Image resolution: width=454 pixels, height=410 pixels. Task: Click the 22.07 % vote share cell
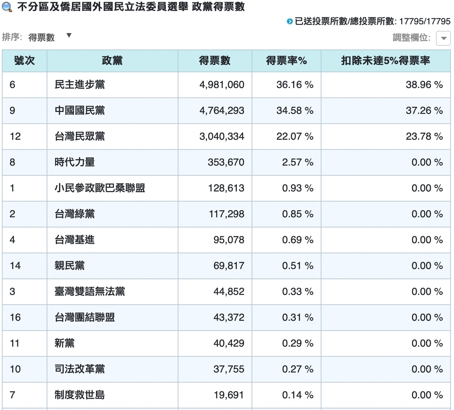(286, 136)
